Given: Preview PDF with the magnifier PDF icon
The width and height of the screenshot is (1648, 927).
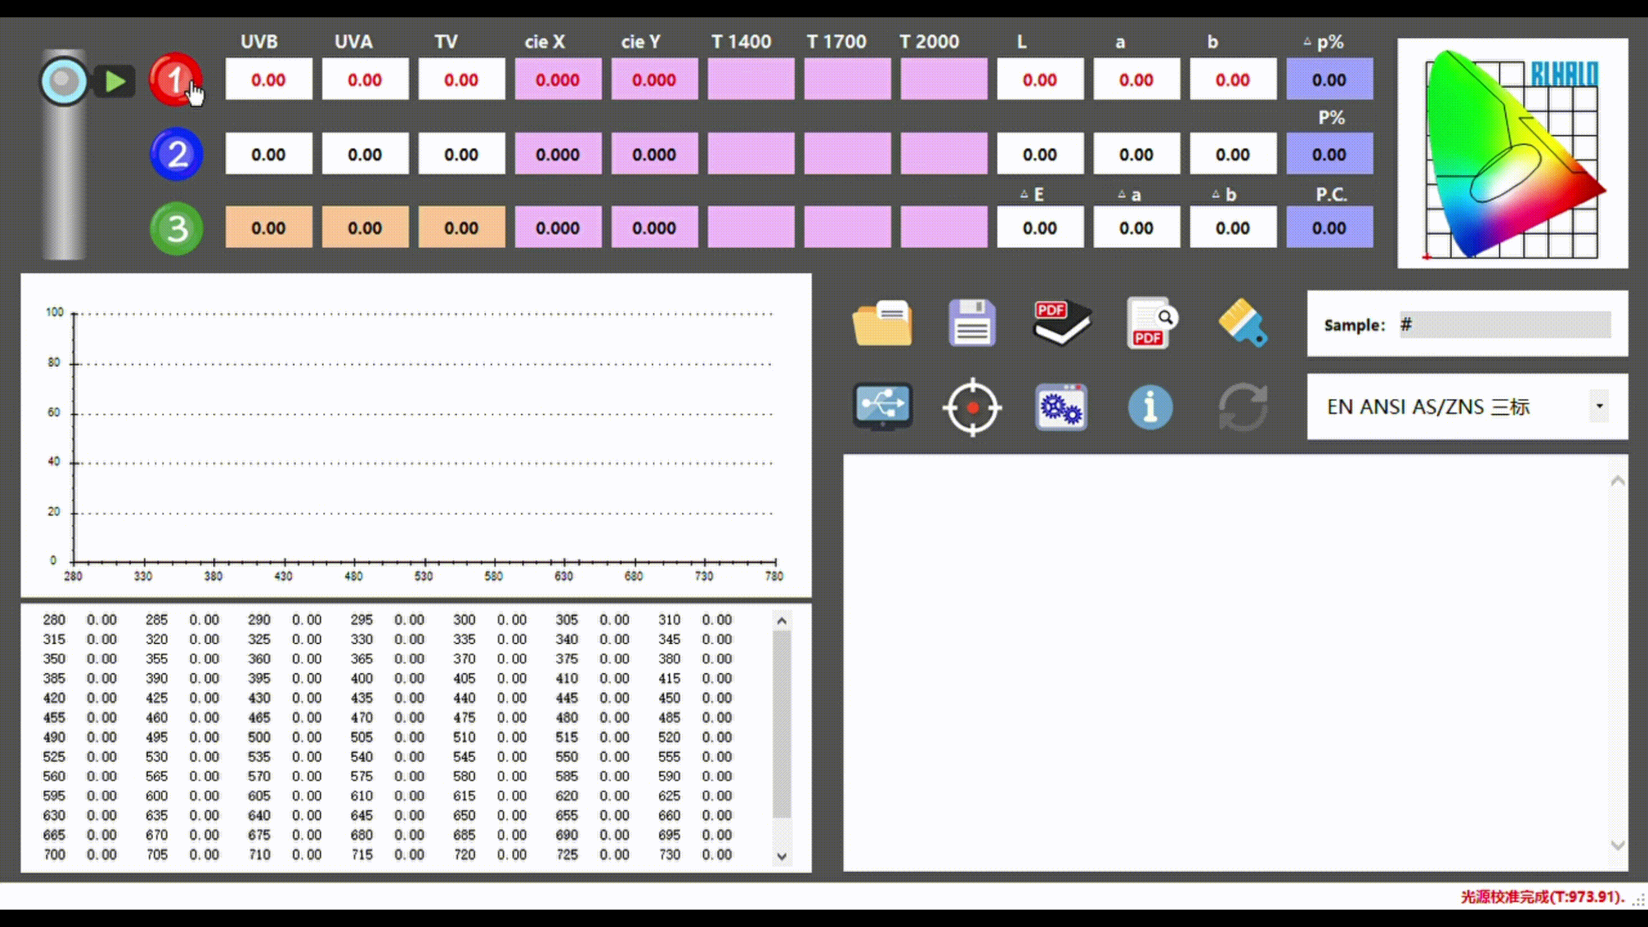Looking at the screenshot, I should click(1151, 323).
